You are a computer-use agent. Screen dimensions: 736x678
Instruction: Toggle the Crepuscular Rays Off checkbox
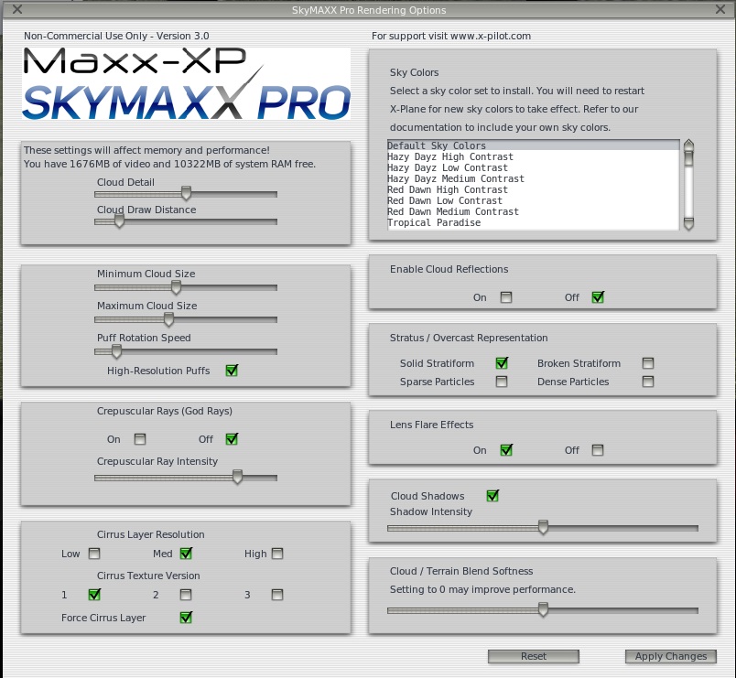[x=232, y=438]
